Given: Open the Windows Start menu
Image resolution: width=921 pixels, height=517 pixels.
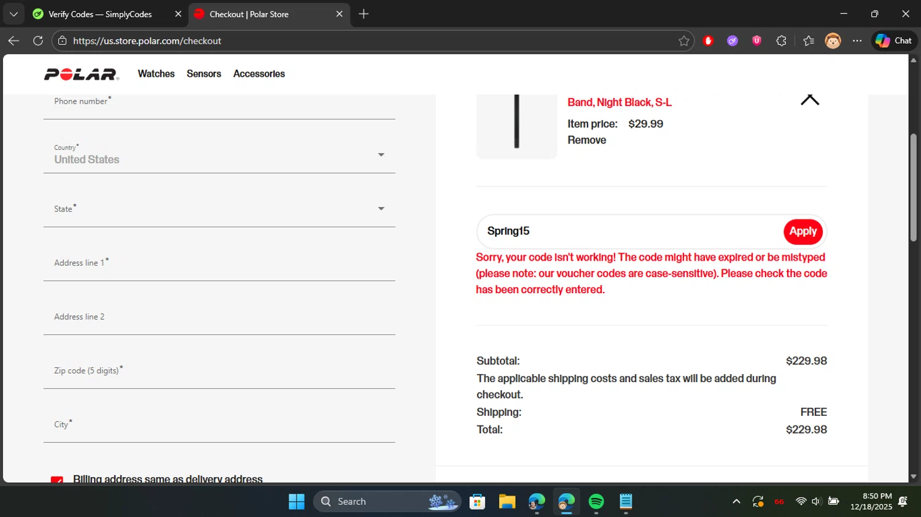Looking at the screenshot, I should 297,502.
